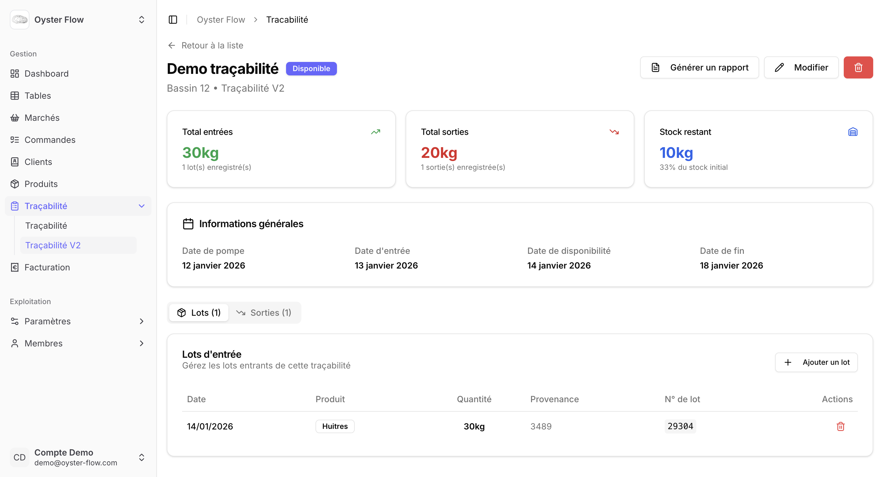Collapse the Traçabilité sidebar section
883x477 pixels.
coord(141,206)
